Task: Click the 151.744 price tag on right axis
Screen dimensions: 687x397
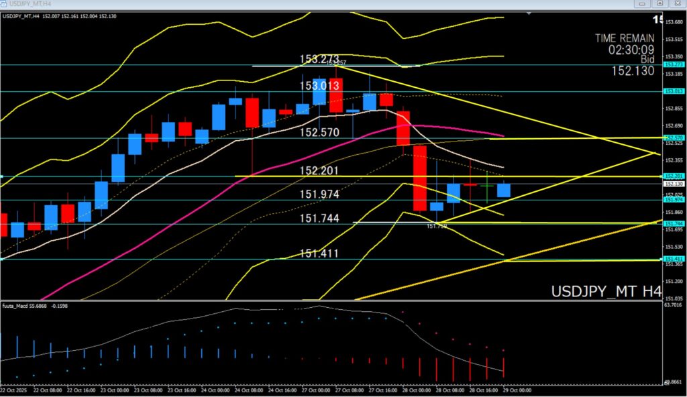Action: [672, 223]
